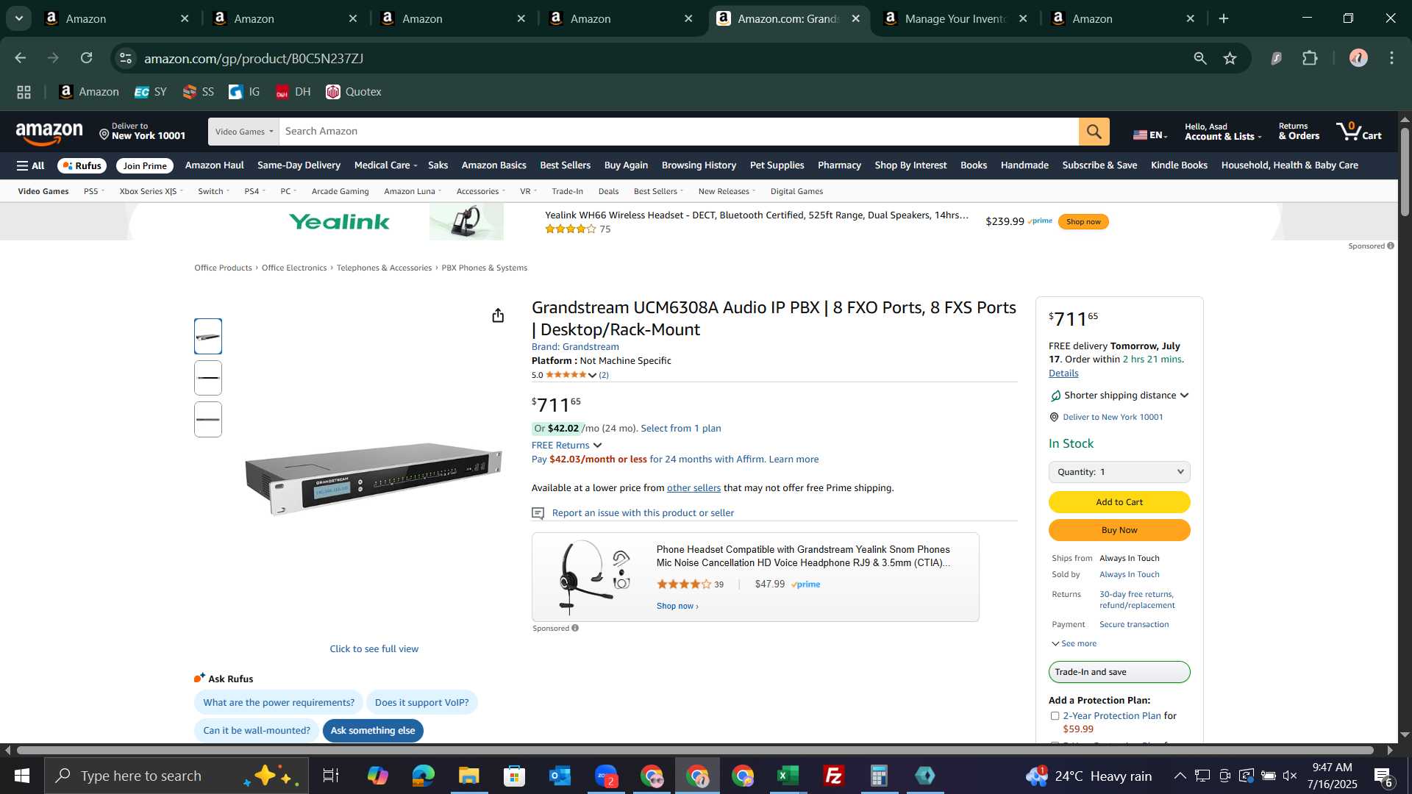Open File Explorer from the taskbar
This screenshot has height=794, width=1412.
[x=468, y=776]
